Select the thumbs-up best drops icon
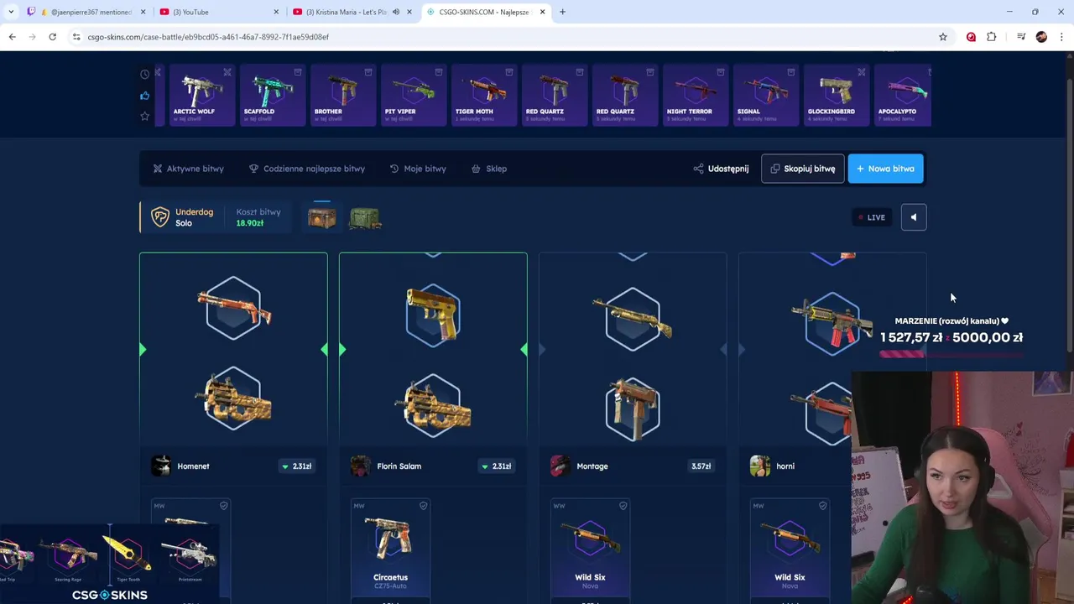The width and height of the screenshot is (1074, 604). [144, 96]
